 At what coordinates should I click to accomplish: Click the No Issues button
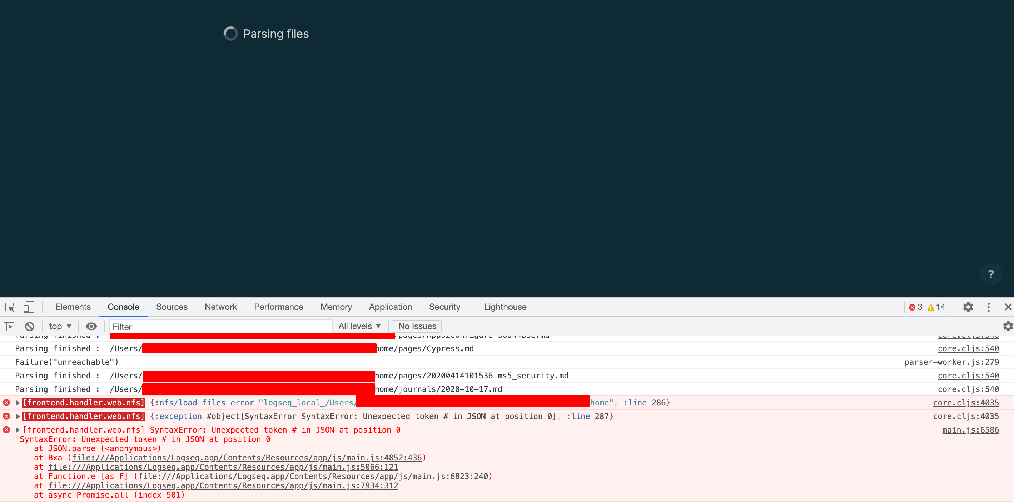tap(417, 326)
